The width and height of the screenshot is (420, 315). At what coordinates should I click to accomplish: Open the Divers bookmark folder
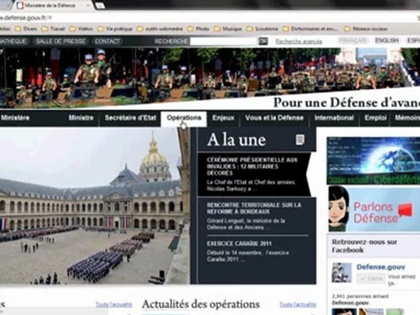coord(26,29)
